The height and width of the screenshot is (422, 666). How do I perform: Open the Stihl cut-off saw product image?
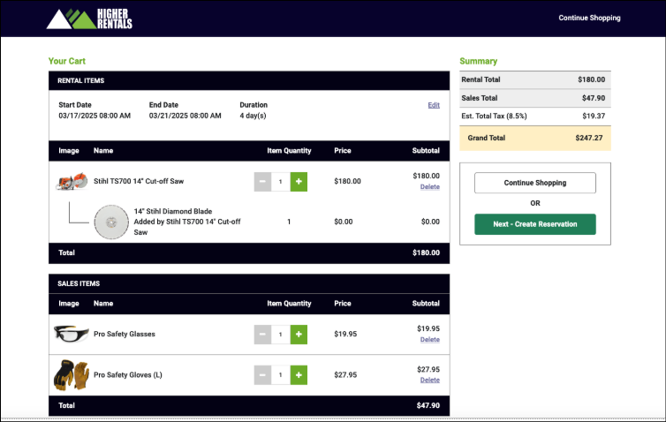click(x=71, y=182)
